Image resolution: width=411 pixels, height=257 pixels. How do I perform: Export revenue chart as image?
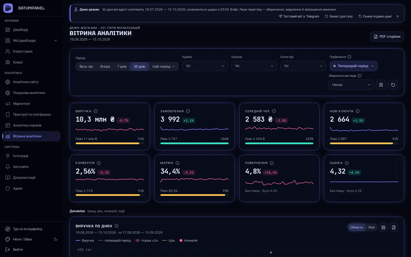383,227
